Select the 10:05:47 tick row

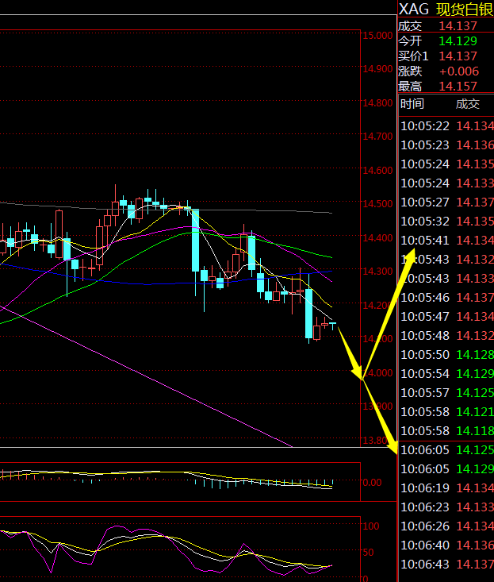447,317
